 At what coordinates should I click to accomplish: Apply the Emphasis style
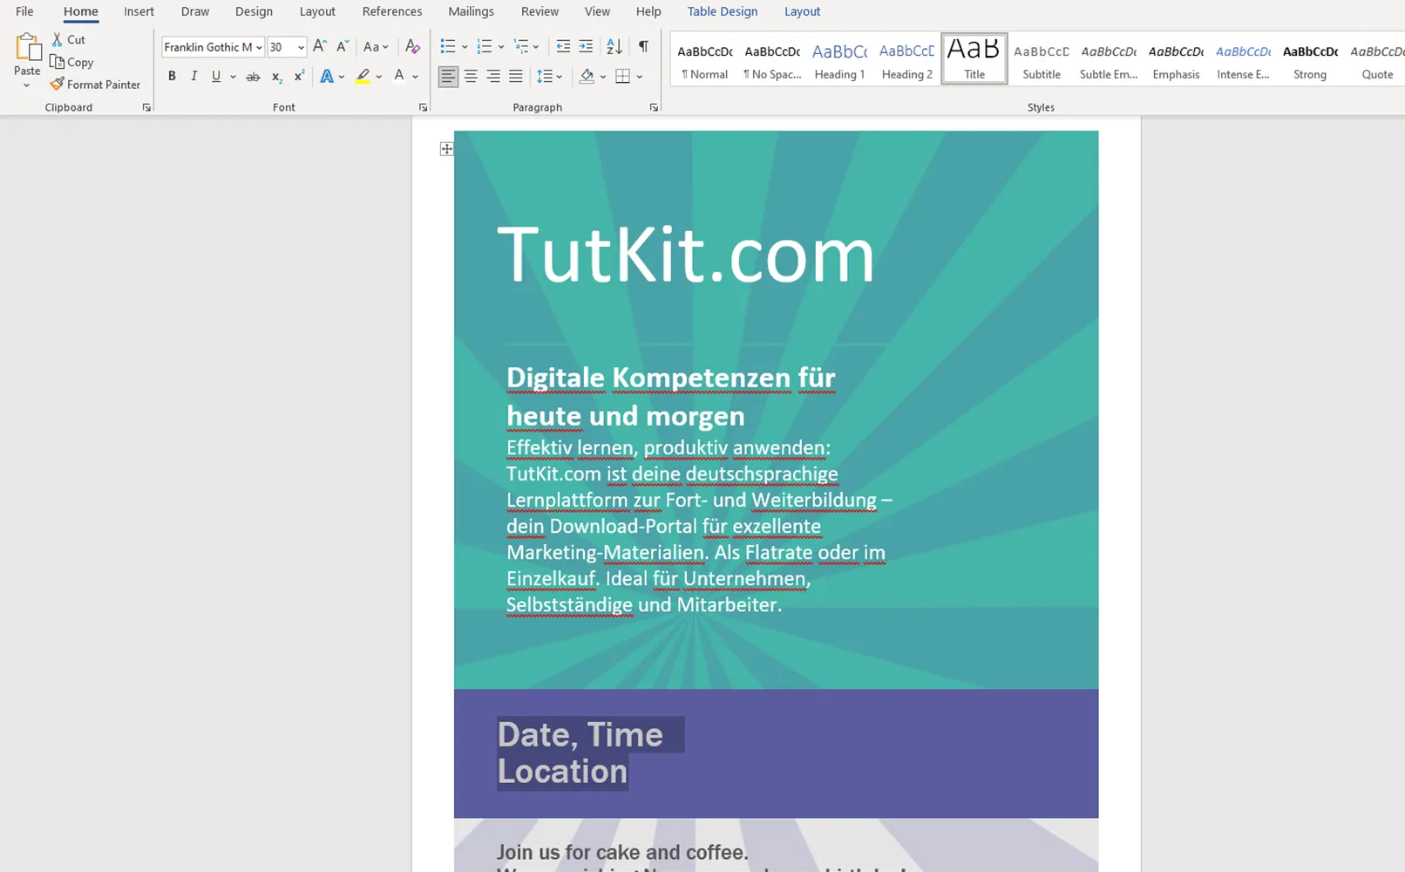(x=1176, y=58)
